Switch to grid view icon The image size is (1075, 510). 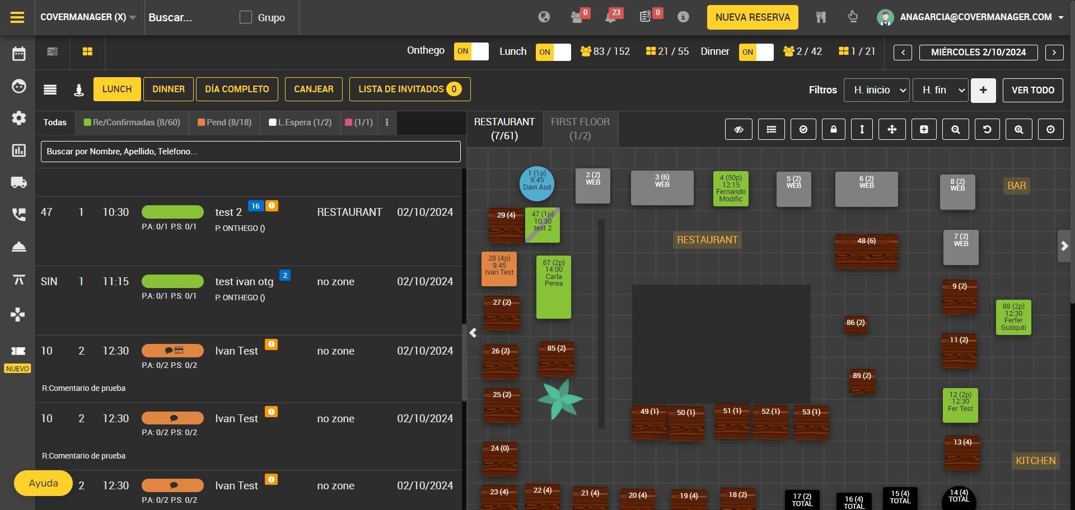click(87, 52)
